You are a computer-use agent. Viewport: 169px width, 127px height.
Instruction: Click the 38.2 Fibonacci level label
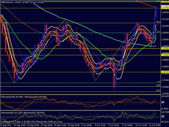(158, 22)
